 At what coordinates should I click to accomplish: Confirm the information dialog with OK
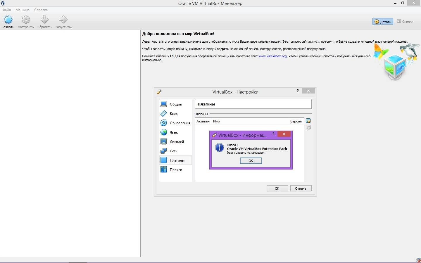(251, 161)
